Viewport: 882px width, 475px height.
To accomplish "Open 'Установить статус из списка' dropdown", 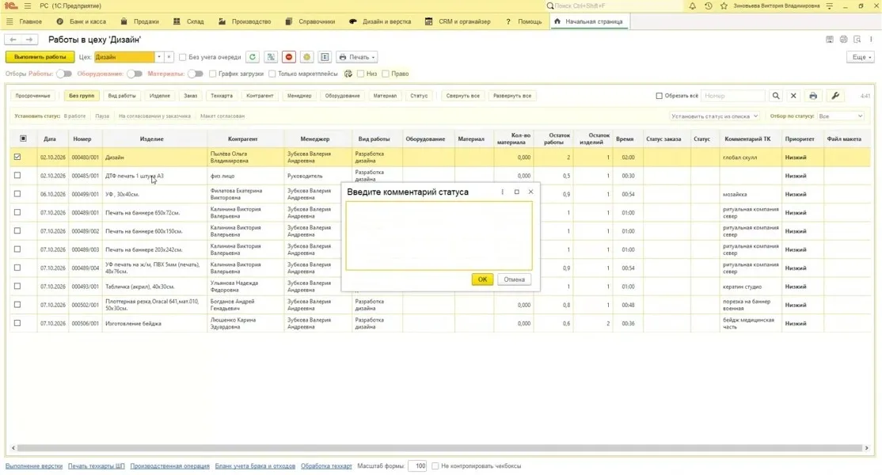I will point(714,116).
